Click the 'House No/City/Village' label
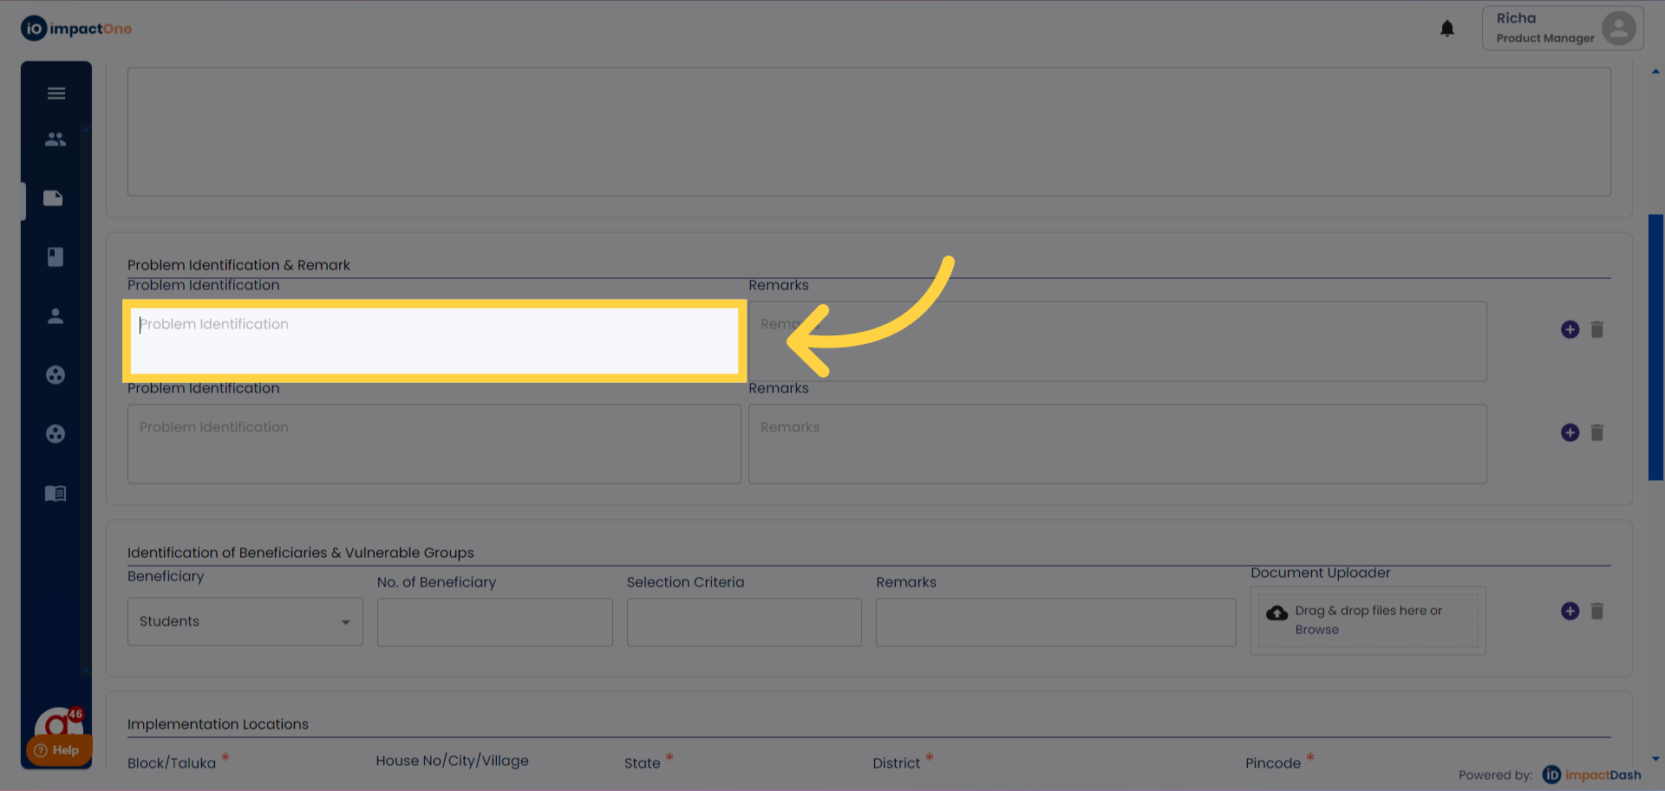Viewport: 1665px width, 791px height. (452, 761)
